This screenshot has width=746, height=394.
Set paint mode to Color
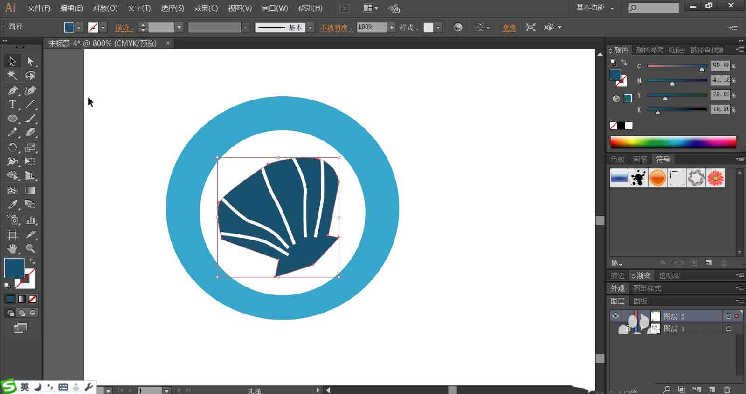click(10, 299)
